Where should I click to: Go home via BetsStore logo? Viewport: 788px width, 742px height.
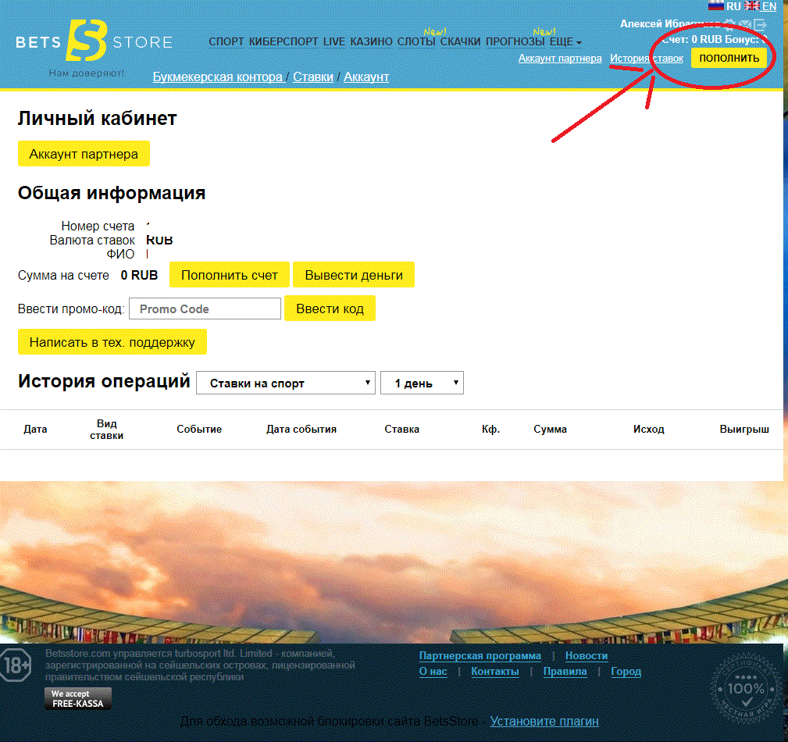click(94, 41)
